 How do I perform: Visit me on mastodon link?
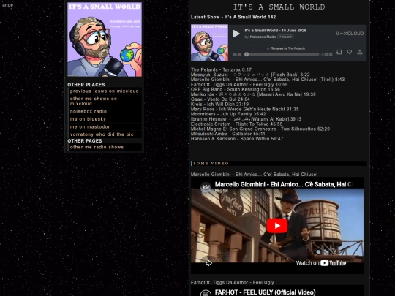coord(90,127)
